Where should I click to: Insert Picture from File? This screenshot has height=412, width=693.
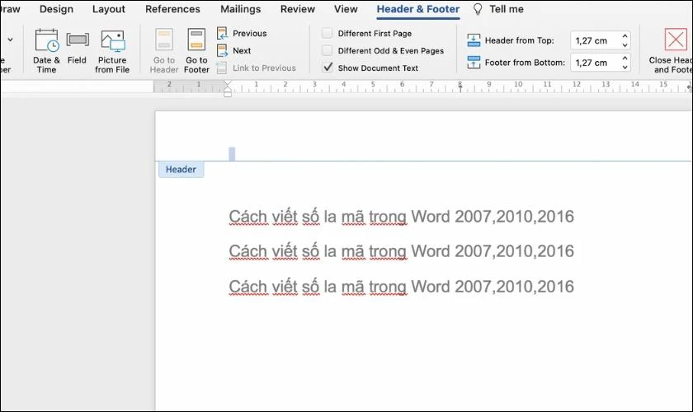pos(112,51)
